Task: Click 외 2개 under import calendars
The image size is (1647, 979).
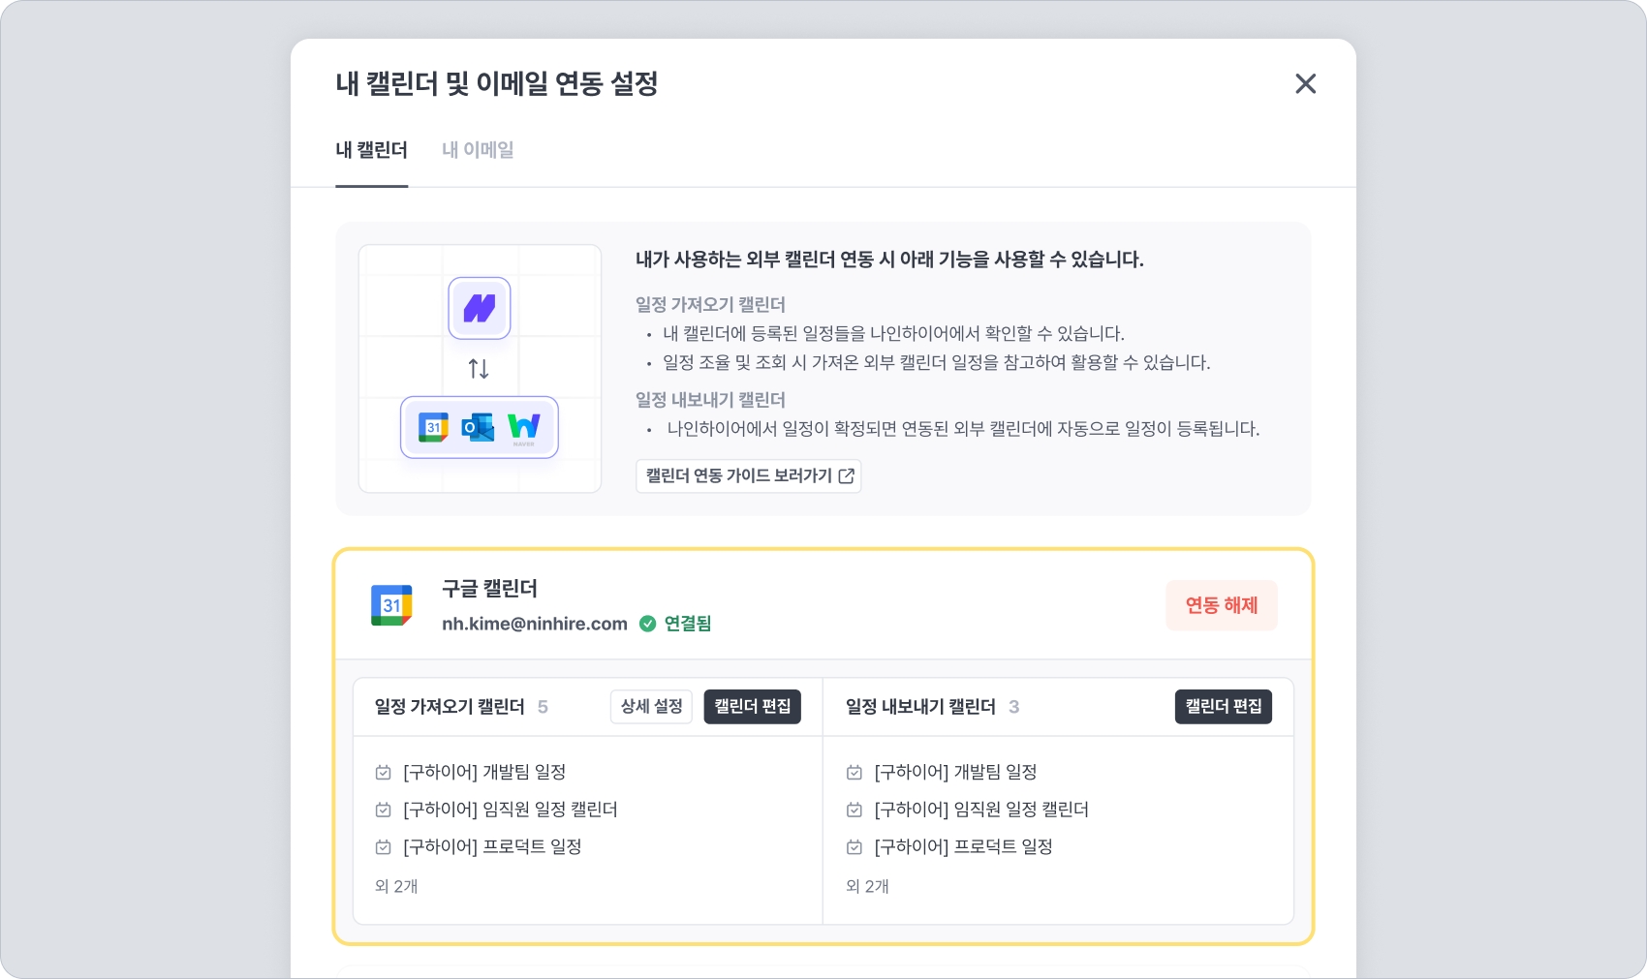Action: [396, 886]
